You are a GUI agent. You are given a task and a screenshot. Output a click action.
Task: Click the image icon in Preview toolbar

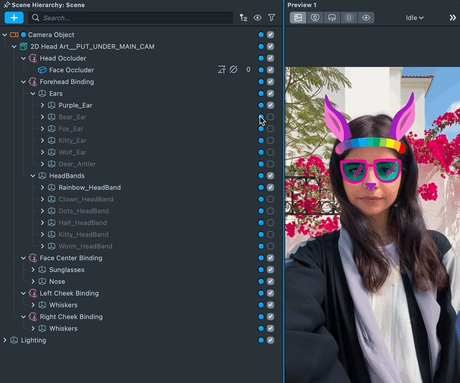click(298, 18)
